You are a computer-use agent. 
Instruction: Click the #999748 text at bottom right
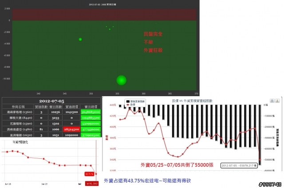pos(270,184)
